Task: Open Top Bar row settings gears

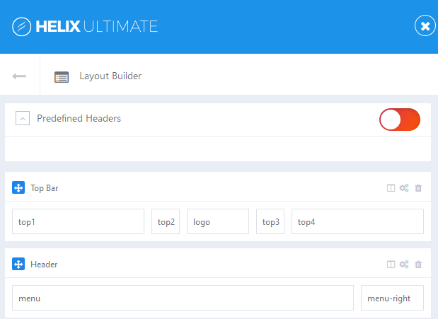Action: pyautogui.click(x=404, y=188)
